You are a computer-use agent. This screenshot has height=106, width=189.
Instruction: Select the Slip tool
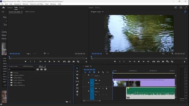[77, 81]
